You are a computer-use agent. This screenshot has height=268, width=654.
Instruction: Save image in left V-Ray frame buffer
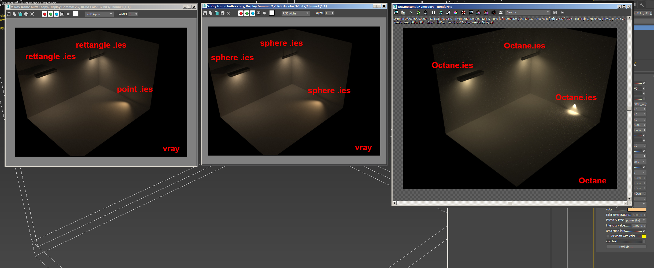[x=9, y=14]
